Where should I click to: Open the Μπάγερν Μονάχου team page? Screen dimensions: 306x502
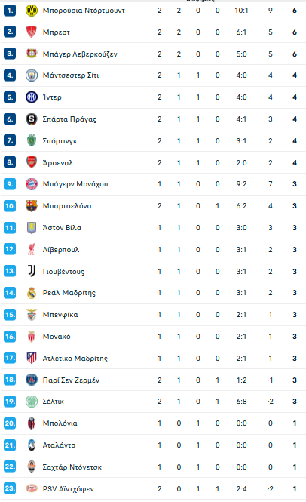click(75, 184)
